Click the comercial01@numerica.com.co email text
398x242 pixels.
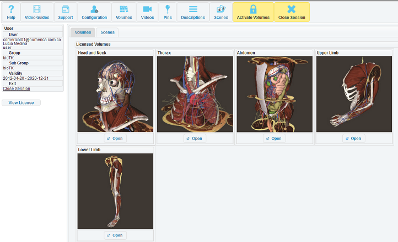(32, 40)
